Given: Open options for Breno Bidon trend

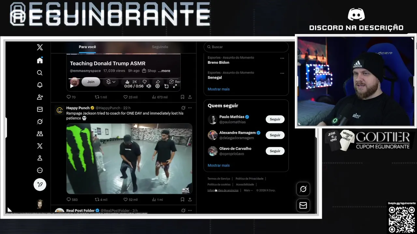Looking at the screenshot, I should [x=282, y=58].
